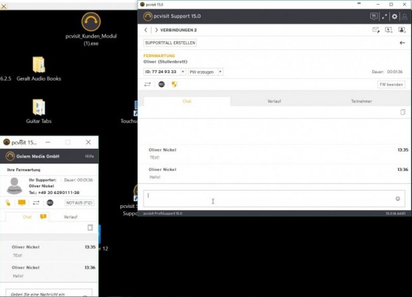The height and width of the screenshot is (297, 412).
Task: Click the SUPPORTFALL ERSTELLEN button
Action: coord(170,43)
